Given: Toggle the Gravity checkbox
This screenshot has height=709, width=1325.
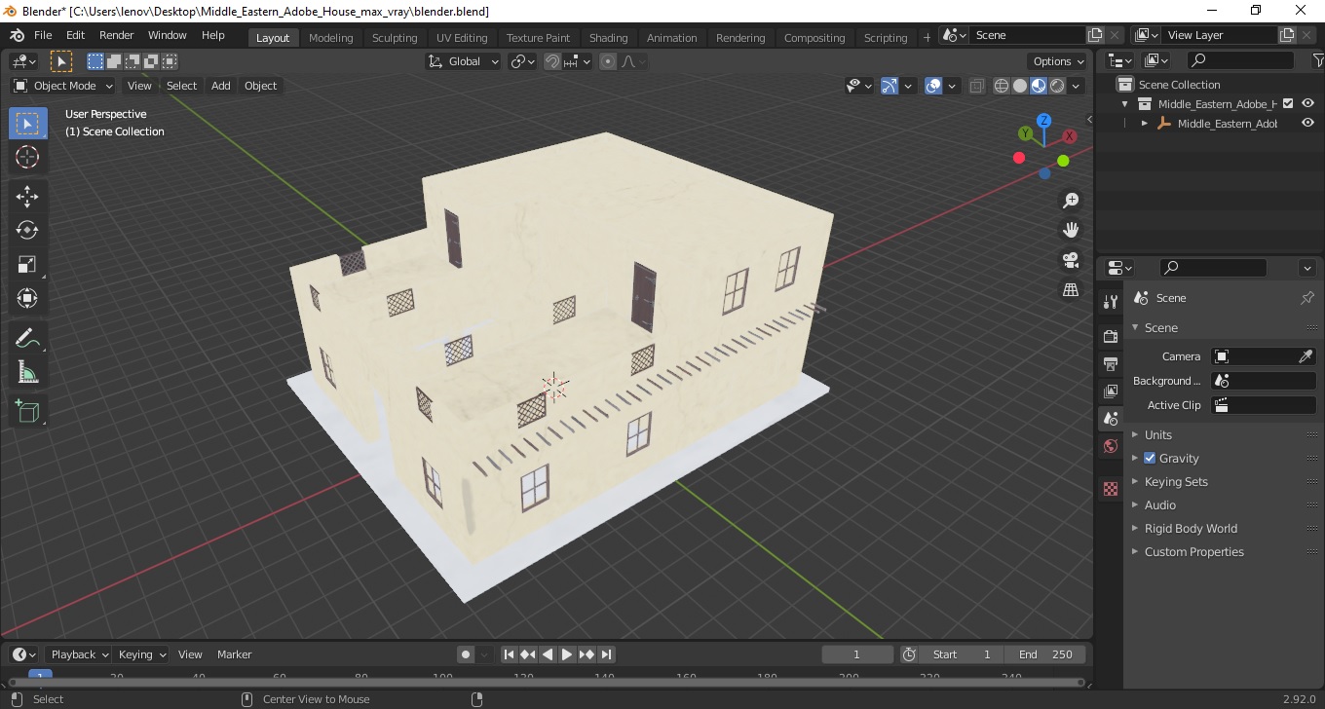Looking at the screenshot, I should pyautogui.click(x=1150, y=458).
